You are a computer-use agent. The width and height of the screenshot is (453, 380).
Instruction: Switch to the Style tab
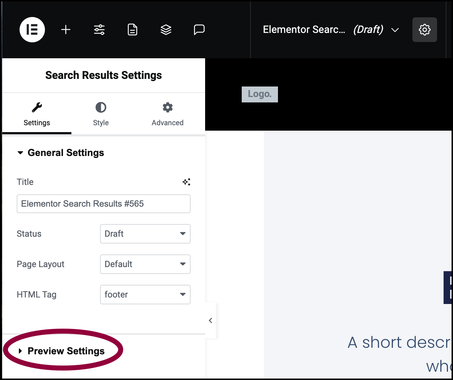coord(101,114)
